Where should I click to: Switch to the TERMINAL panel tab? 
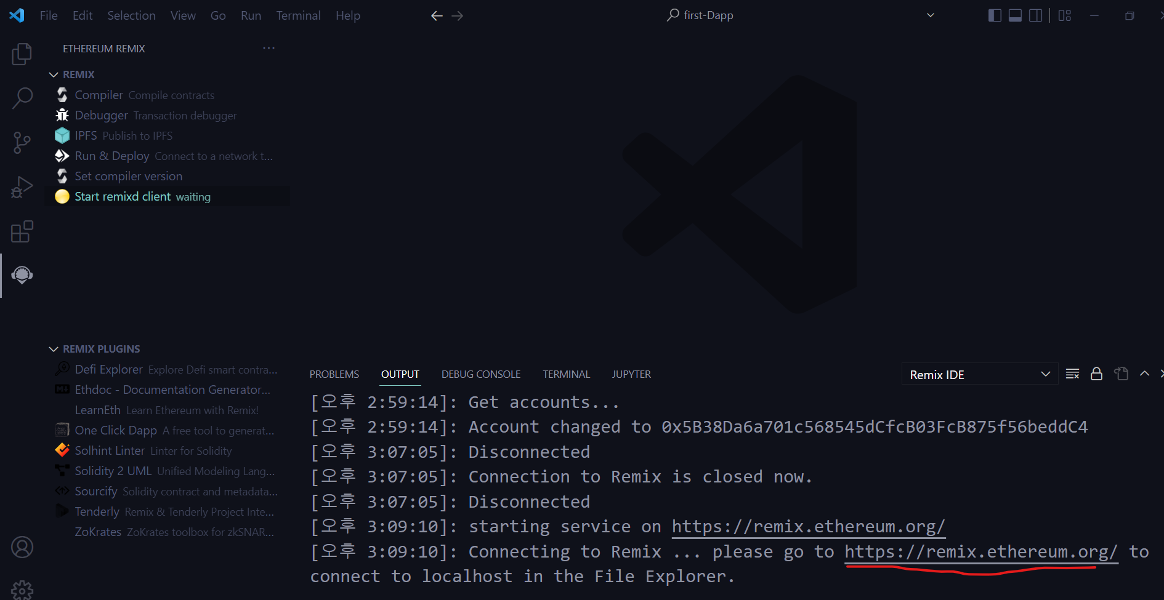click(567, 374)
